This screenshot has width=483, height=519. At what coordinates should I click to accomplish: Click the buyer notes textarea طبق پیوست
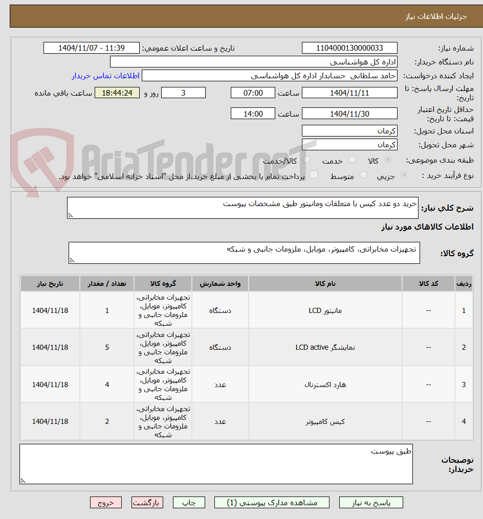pos(216,464)
